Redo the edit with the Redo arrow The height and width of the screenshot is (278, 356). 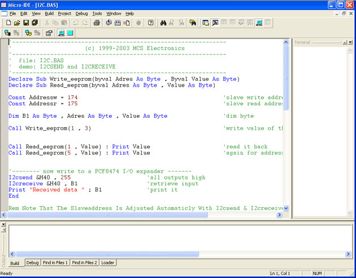(x=85, y=23)
